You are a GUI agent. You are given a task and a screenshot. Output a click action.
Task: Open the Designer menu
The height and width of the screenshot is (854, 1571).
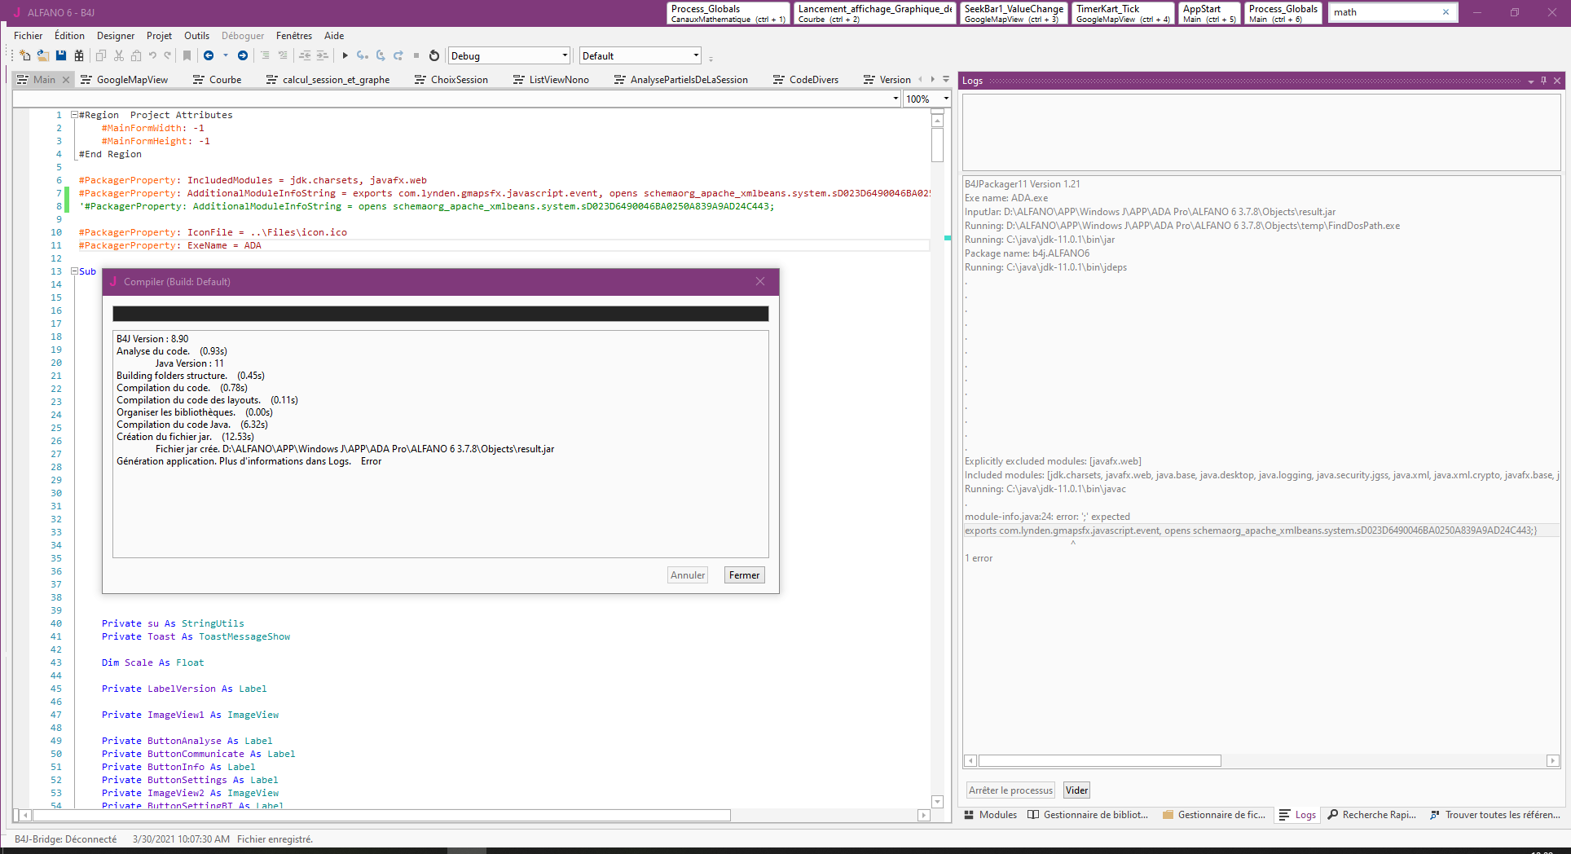116,36
